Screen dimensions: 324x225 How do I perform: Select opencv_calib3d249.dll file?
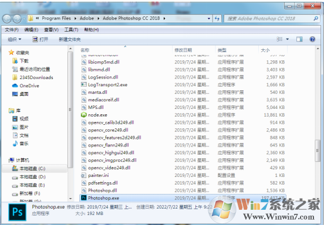pyautogui.click(x=108, y=122)
